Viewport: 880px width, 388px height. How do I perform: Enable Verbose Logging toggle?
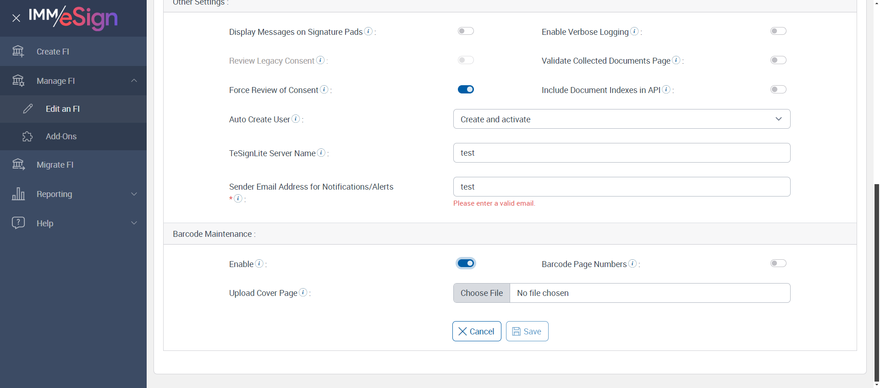pyautogui.click(x=778, y=31)
